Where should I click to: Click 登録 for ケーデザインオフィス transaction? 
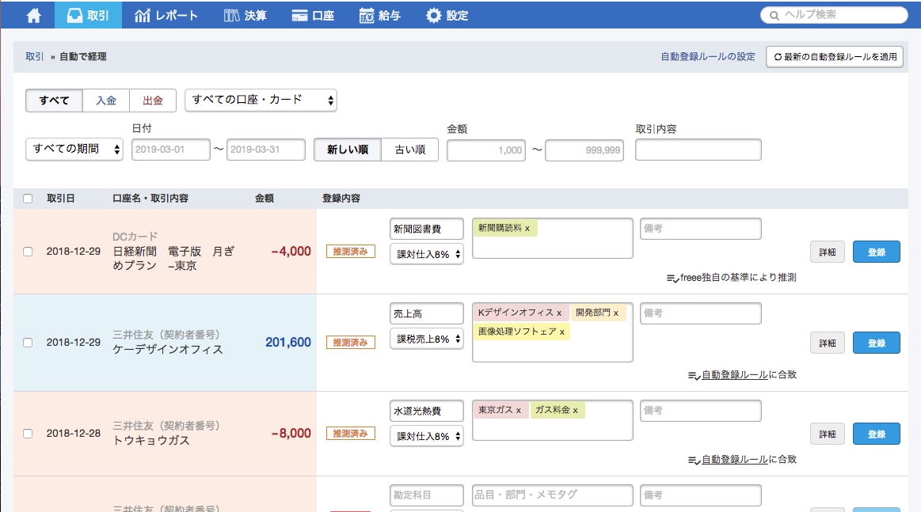[x=877, y=343]
